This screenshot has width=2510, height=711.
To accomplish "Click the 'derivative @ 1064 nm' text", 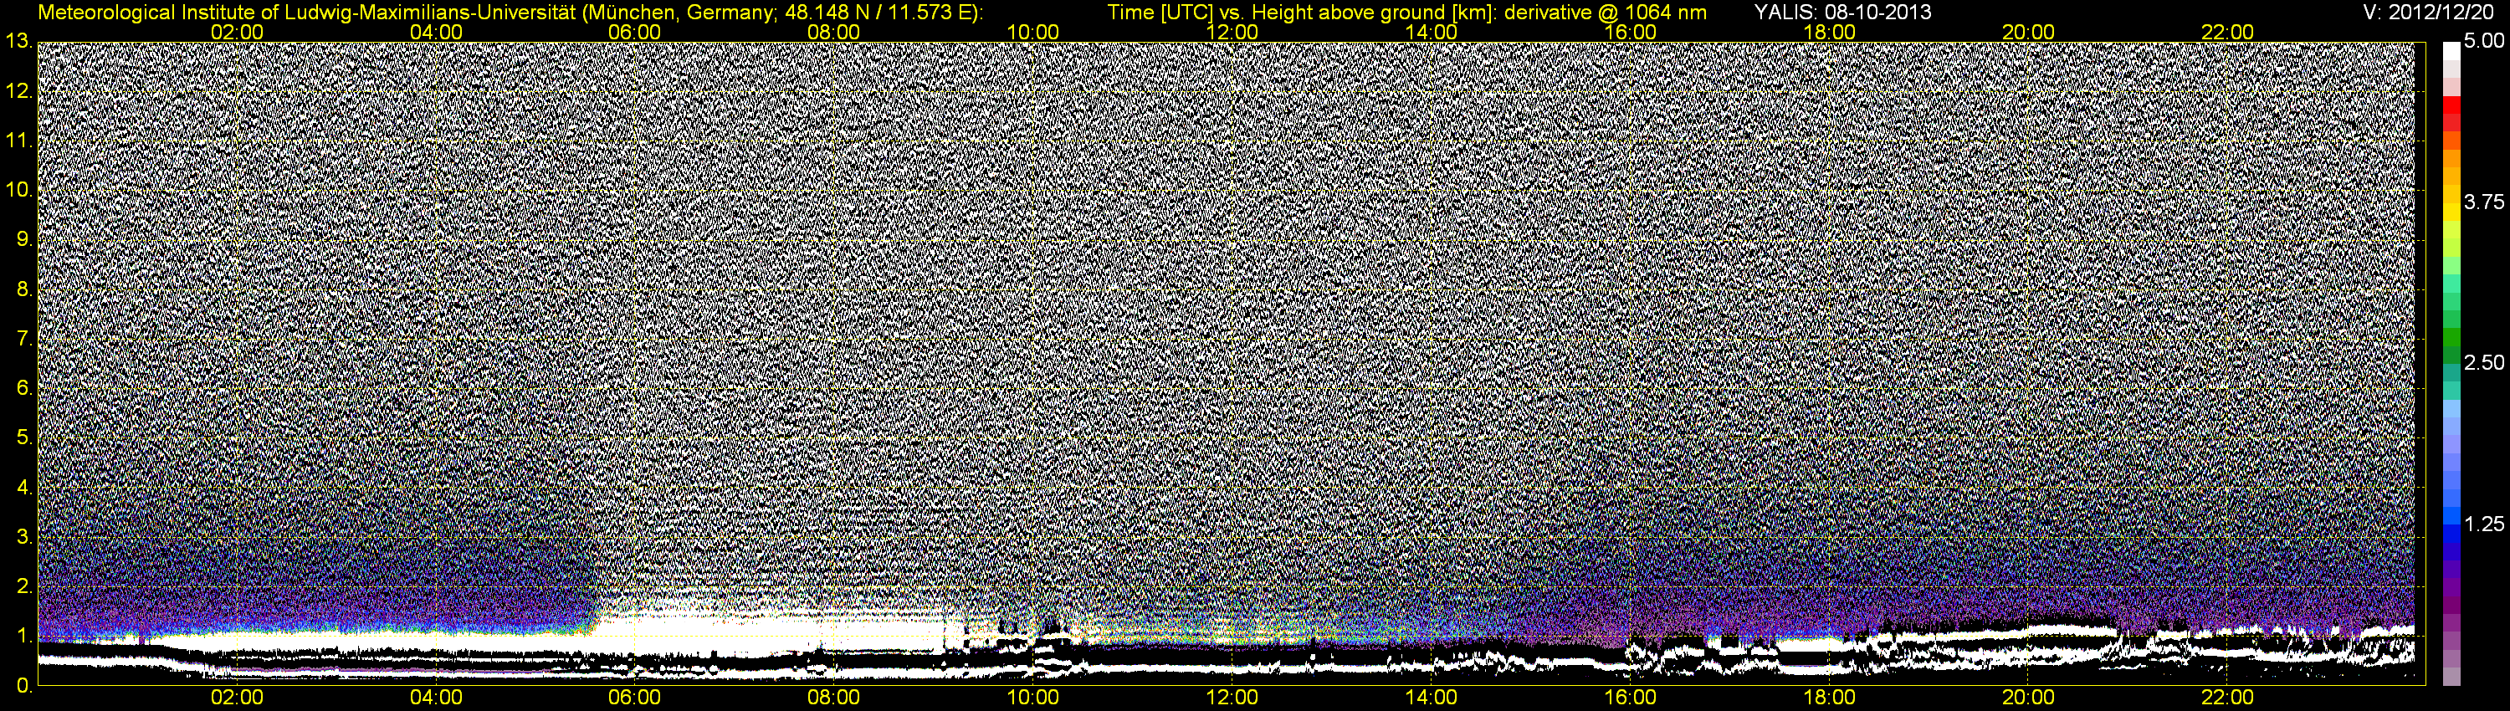I will (x=1606, y=13).
